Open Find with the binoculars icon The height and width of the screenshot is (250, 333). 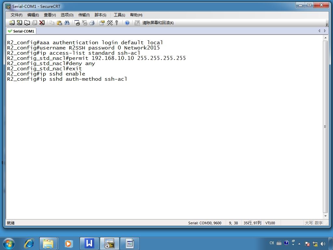67,23
